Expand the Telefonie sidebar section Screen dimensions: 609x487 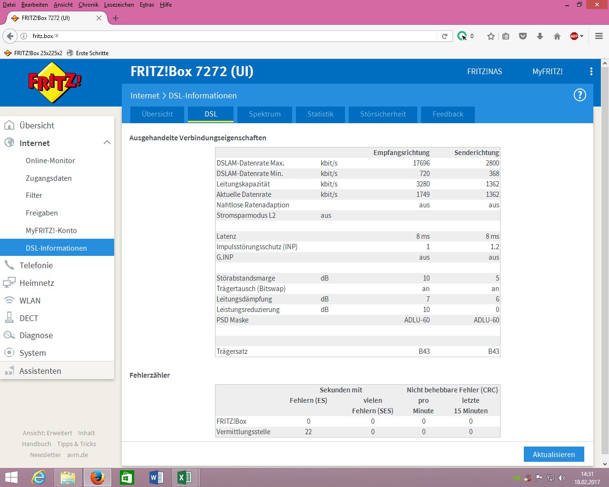[x=36, y=265]
